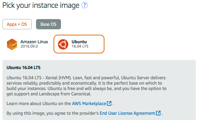
Task: Click external-link icon after License Agreement
Action: 158,113
